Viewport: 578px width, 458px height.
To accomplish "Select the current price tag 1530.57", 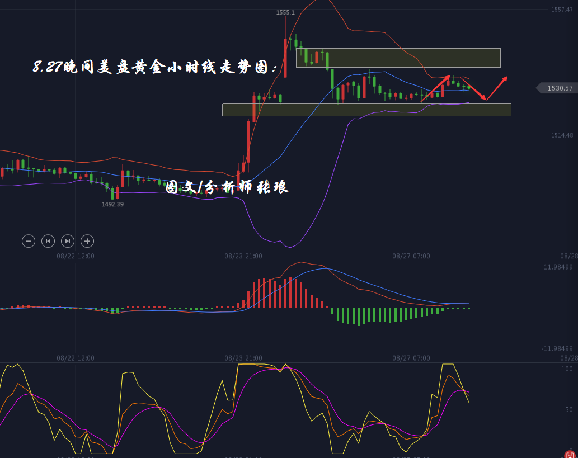I will (558, 88).
